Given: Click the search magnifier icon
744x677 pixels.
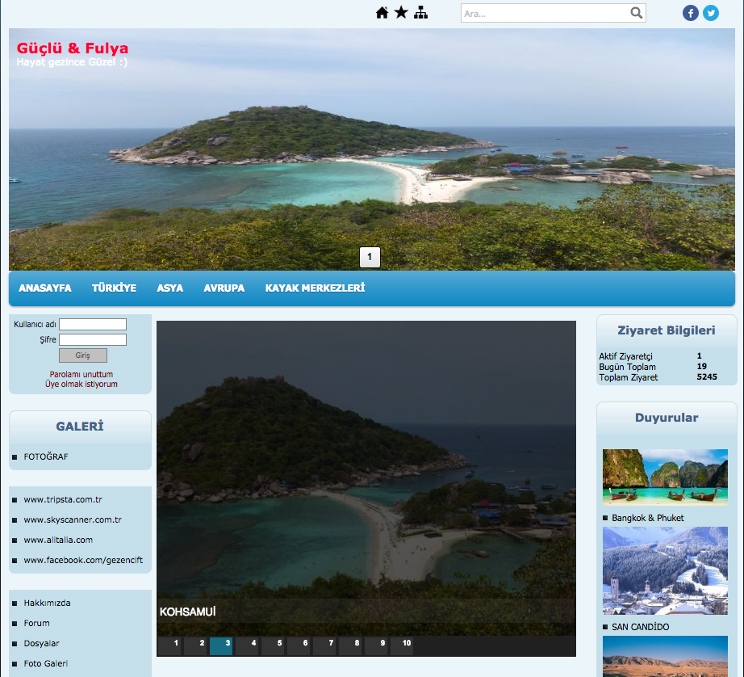Looking at the screenshot, I should pos(636,13).
